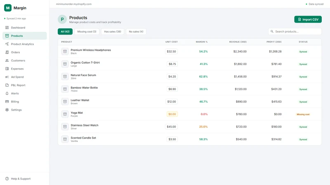This screenshot has height=185, width=330.
Task: Navigate to Ad Spend
Action: [x=25, y=77]
